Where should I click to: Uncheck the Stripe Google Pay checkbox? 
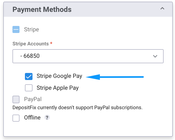click(x=29, y=76)
